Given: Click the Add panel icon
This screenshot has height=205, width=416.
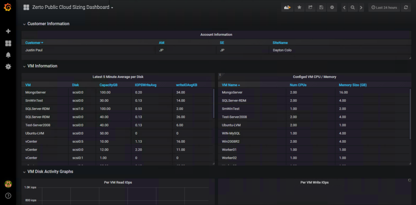Looking at the screenshot, I should pos(287,7).
